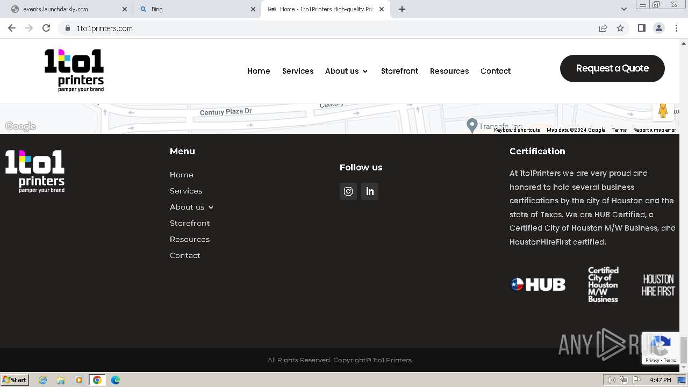This screenshot has height=387, width=688.
Task: Click the Google logo on the map
Action: tap(20, 126)
